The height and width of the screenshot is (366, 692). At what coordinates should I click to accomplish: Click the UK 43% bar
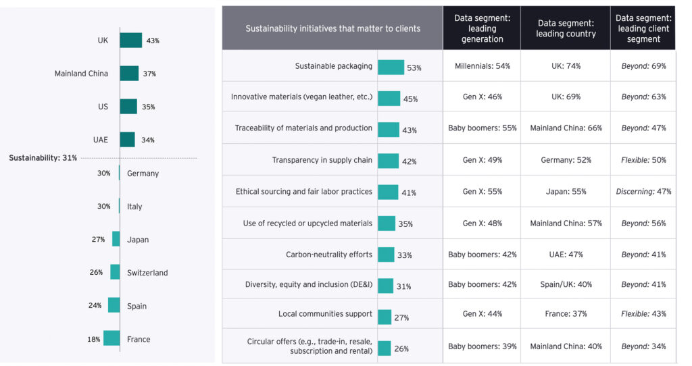(x=131, y=41)
